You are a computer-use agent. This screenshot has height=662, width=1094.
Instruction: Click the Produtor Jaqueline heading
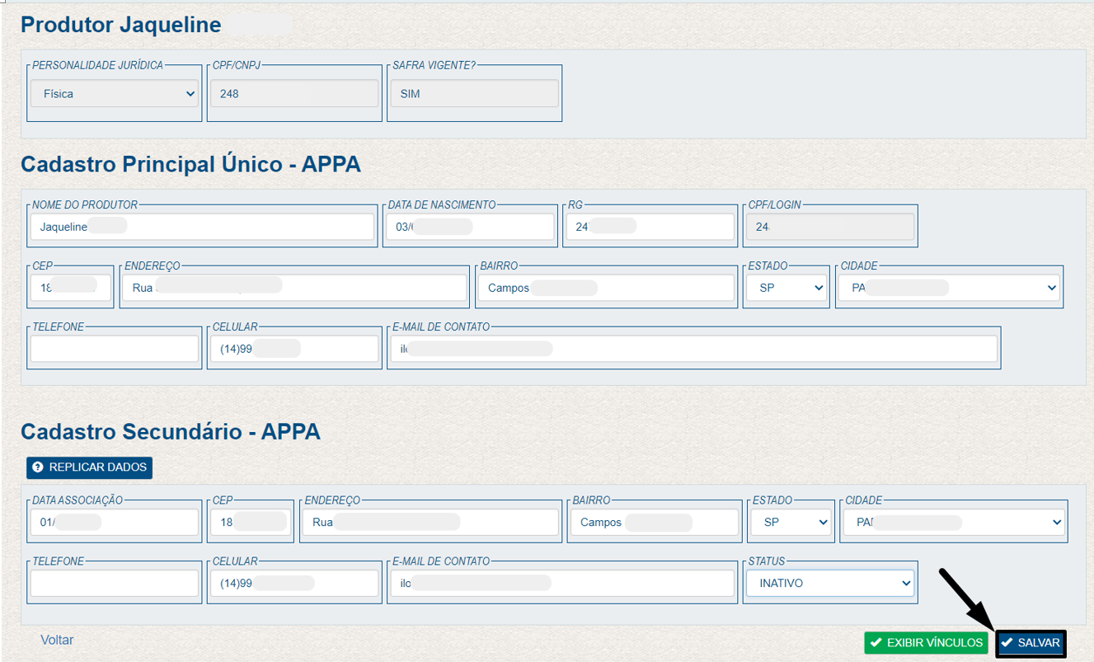121,25
